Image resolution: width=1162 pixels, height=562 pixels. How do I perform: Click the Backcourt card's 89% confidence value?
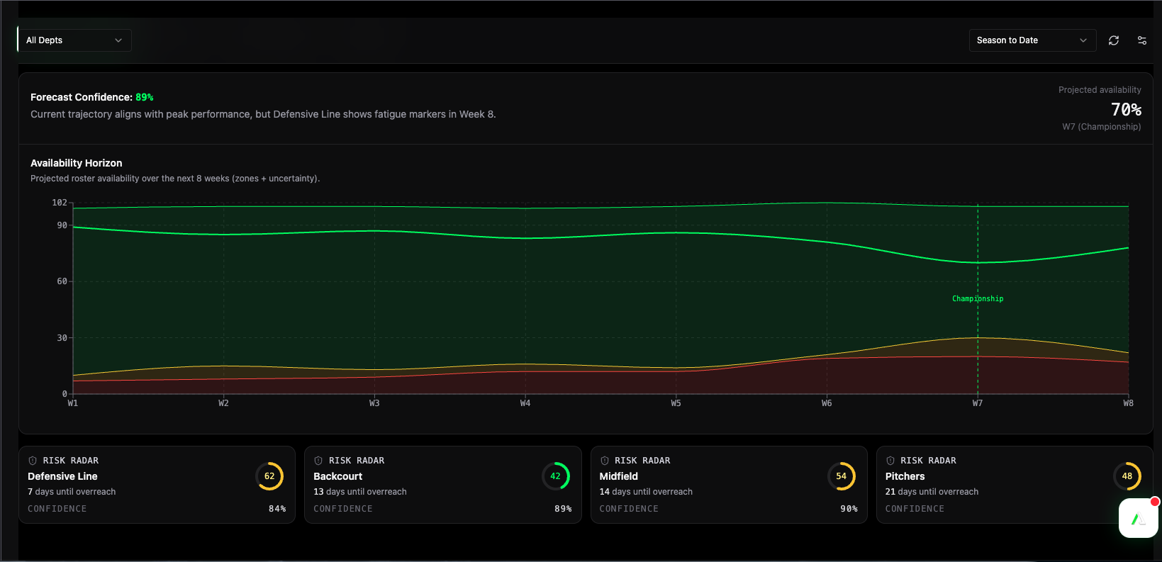(x=563, y=509)
